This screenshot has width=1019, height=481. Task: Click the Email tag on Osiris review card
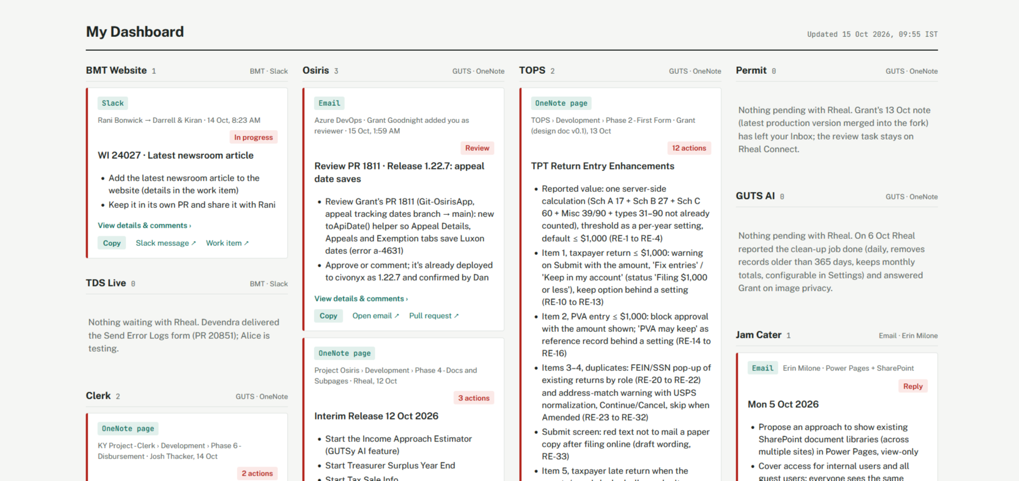point(329,103)
